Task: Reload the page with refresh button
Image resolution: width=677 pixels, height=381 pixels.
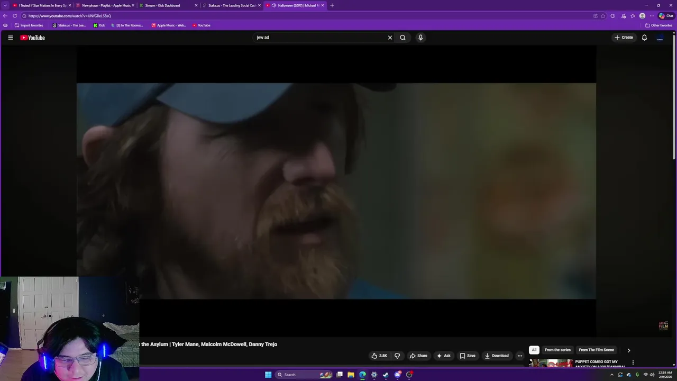Action: click(15, 16)
